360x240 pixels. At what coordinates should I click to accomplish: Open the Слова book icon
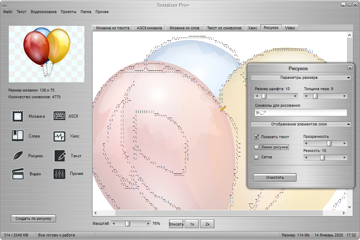pyautogui.click(x=18, y=136)
